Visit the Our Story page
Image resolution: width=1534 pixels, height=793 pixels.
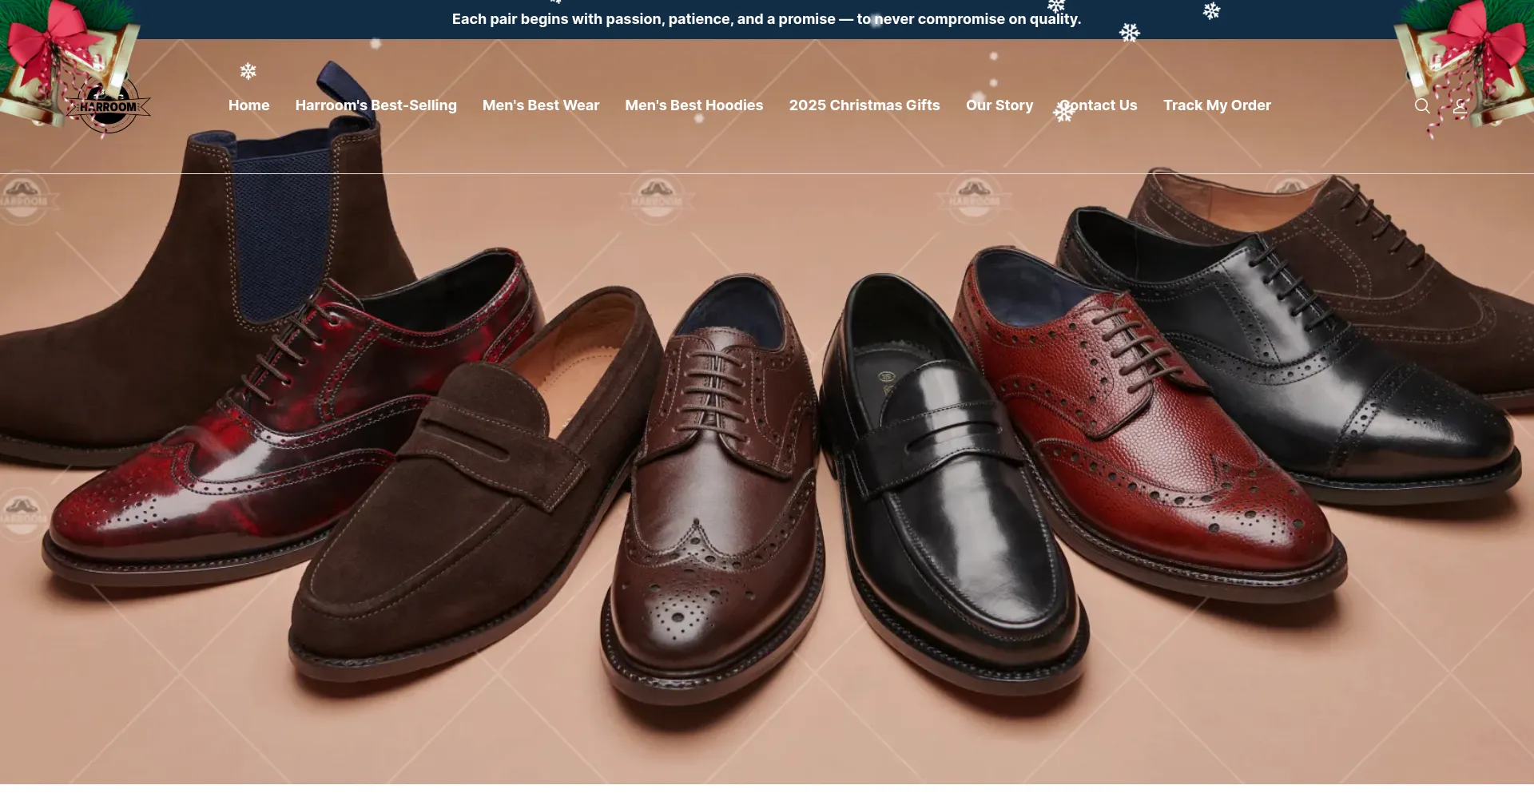[999, 105]
